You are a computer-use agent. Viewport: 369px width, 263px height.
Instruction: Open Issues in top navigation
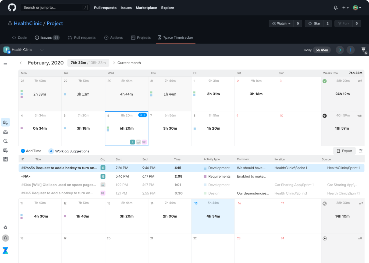pos(126,8)
